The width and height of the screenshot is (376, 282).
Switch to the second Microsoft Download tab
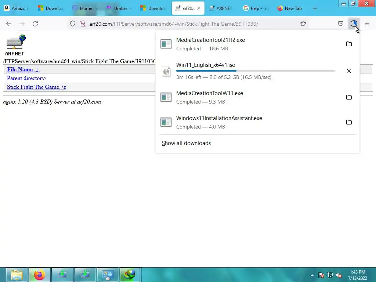point(153,8)
